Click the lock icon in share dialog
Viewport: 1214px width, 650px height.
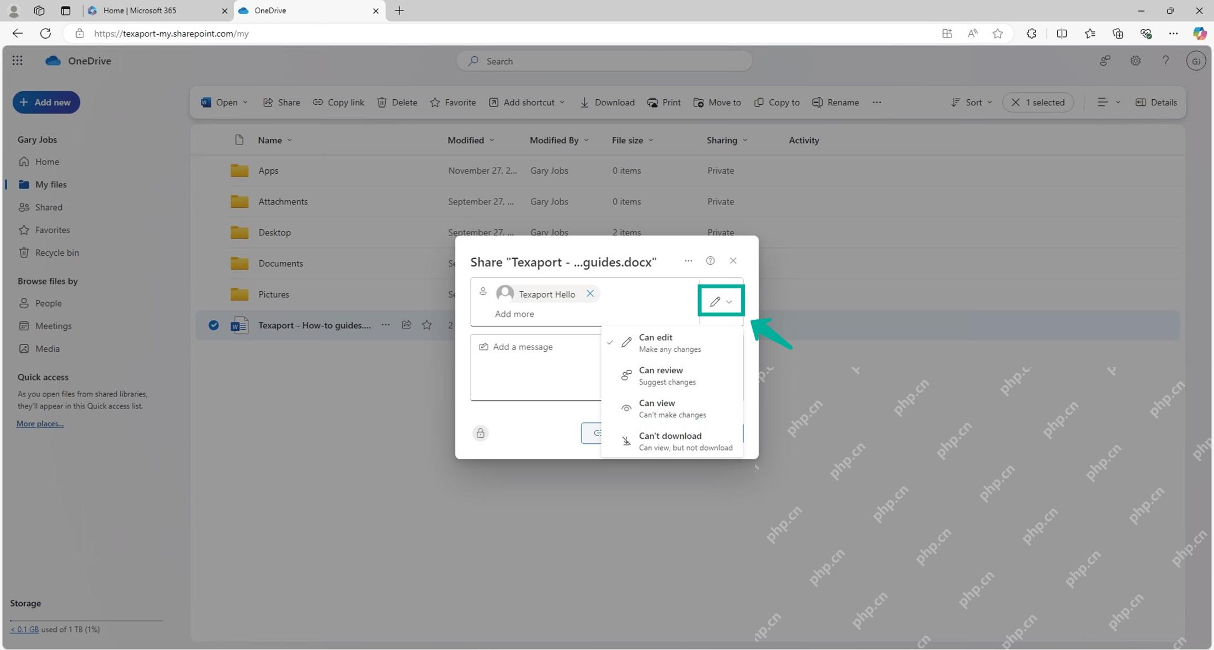480,433
